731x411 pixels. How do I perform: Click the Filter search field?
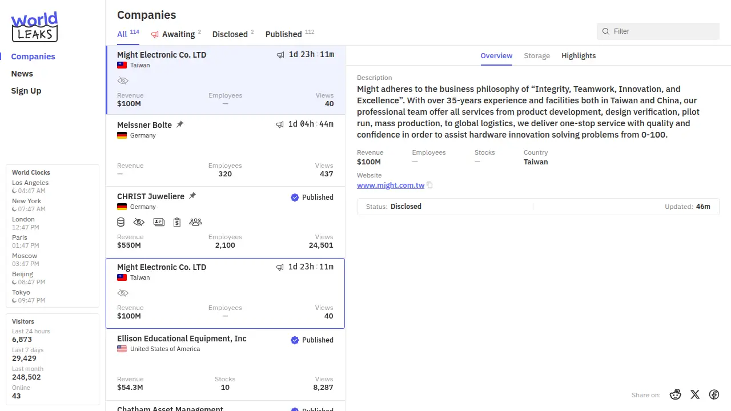point(662,31)
